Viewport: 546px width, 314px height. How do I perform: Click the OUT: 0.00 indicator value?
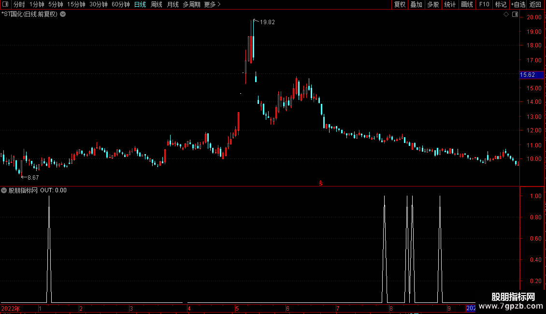(x=53, y=190)
